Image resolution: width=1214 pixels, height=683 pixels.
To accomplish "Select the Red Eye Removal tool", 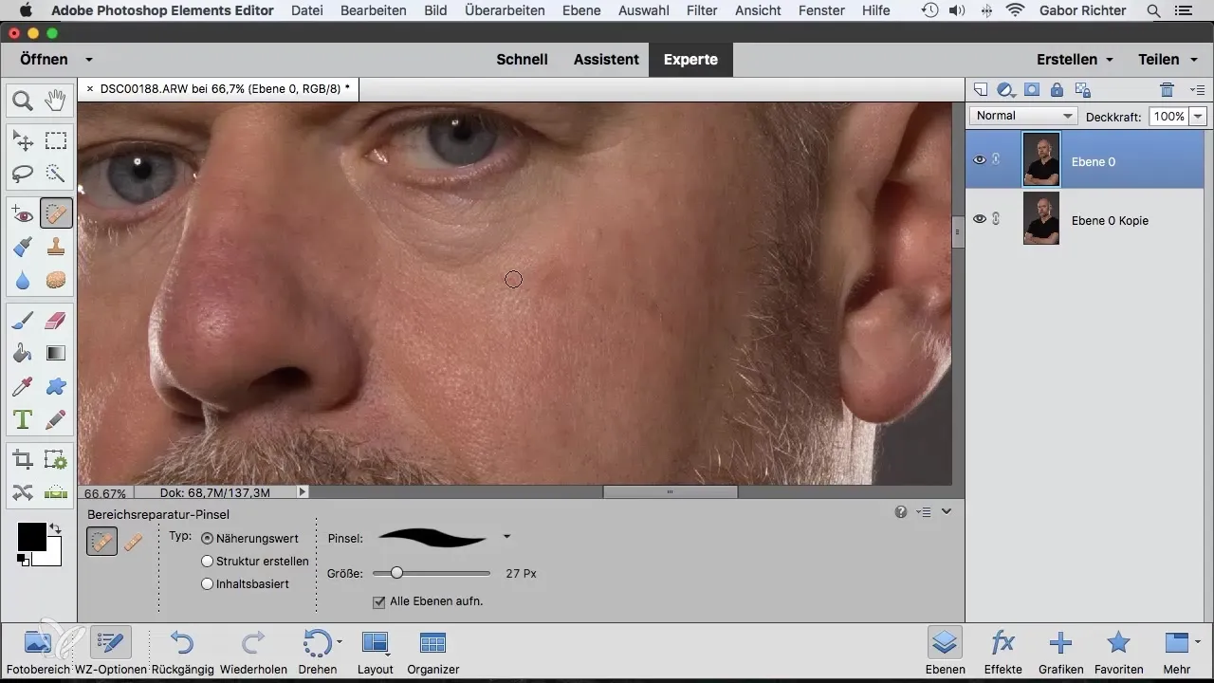I will 23,215.
